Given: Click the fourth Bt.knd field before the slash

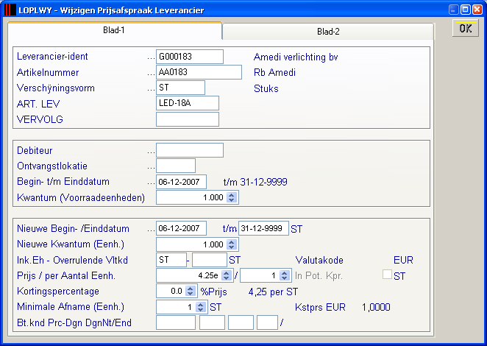Looking at the screenshot, I should coord(268,322).
